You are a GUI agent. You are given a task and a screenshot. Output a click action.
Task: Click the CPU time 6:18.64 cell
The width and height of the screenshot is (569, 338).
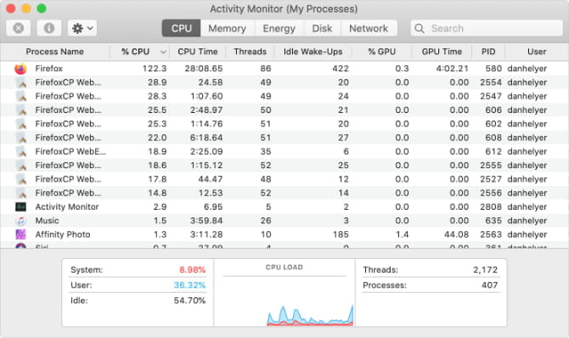pyautogui.click(x=206, y=138)
